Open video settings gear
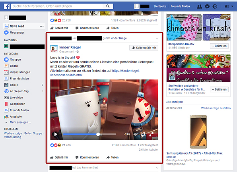Viewport: 237px width, 172px height. click(x=143, y=134)
